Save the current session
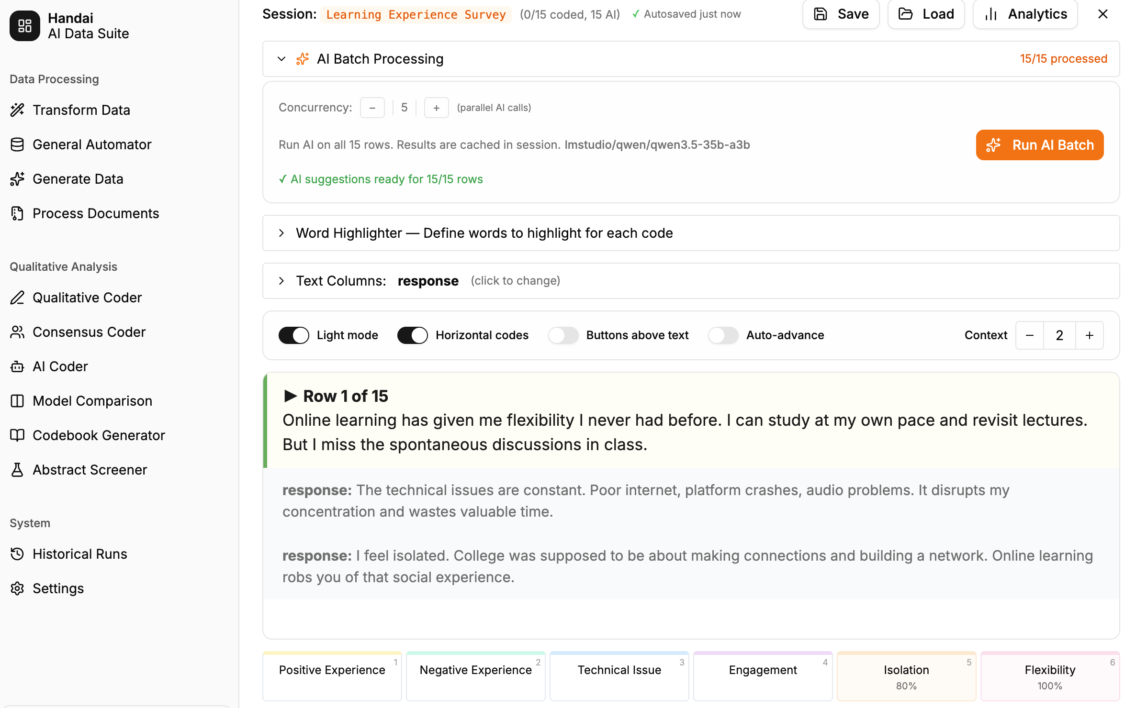Image resolution: width=1147 pixels, height=708 pixels. pos(840,14)
